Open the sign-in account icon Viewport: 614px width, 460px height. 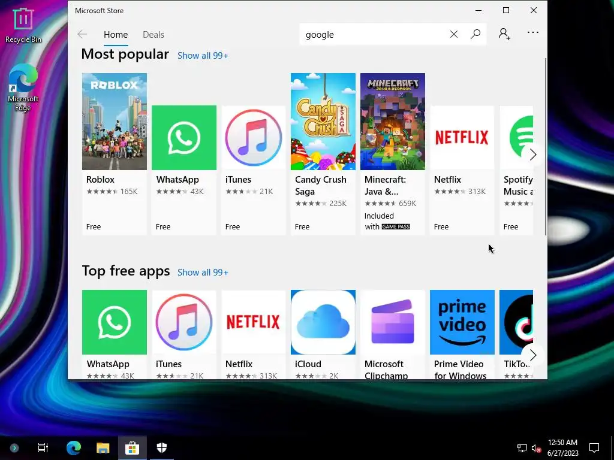(x=504, y=34)
